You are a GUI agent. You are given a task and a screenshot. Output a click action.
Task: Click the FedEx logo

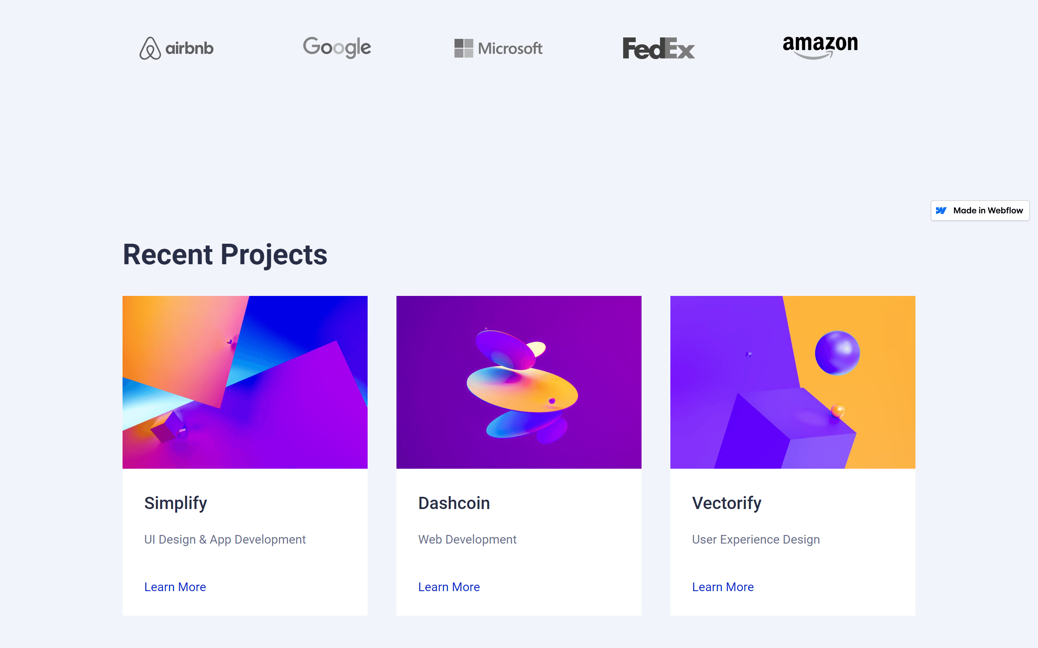pos(659,48)
